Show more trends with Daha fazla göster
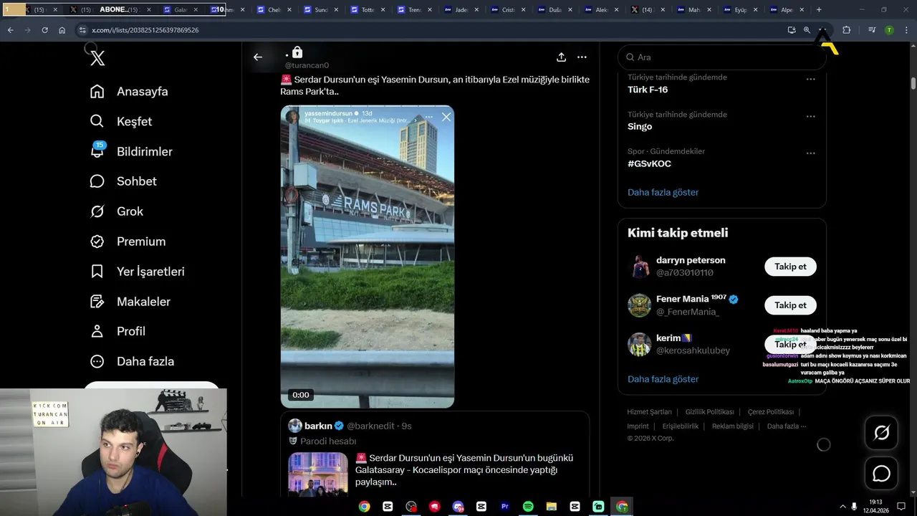This screenshot has width=917, height=516. click(663, 192)
